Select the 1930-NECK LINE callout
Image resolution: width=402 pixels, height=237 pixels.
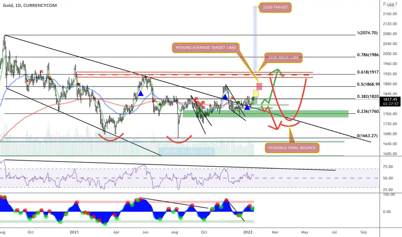pyautogui.click(x=283, y=58)
